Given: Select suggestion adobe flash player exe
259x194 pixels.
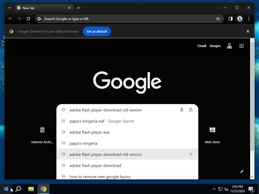Looking at the screenshot, I should tap(127, 132).
